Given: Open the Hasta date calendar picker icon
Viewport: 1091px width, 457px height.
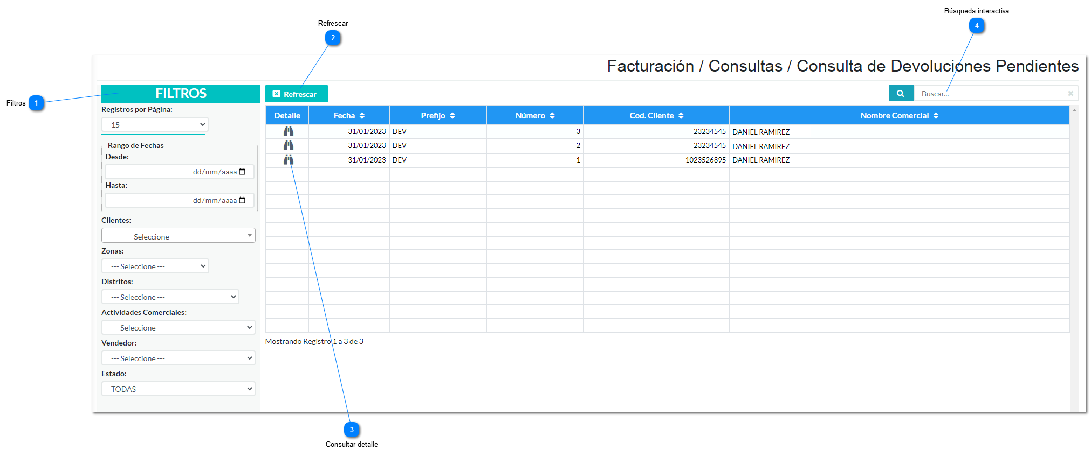Looking at the screenshot, I should (242, 200).
